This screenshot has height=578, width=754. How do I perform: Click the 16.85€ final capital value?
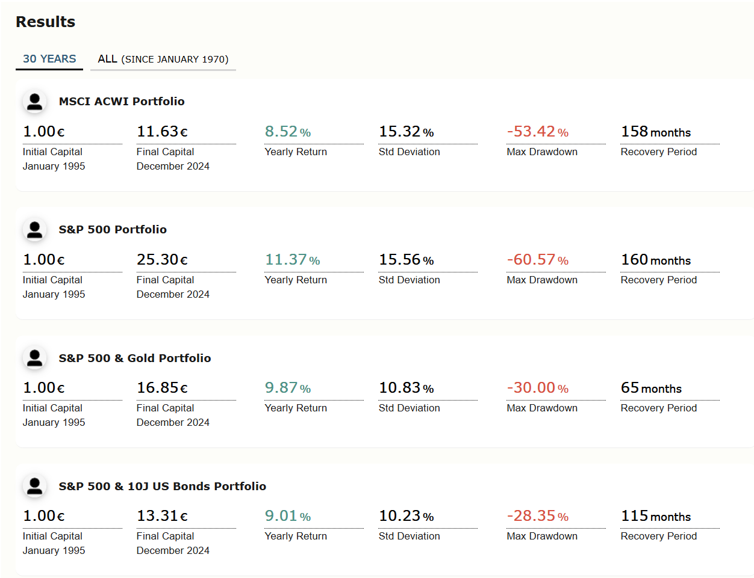[162, 388]
